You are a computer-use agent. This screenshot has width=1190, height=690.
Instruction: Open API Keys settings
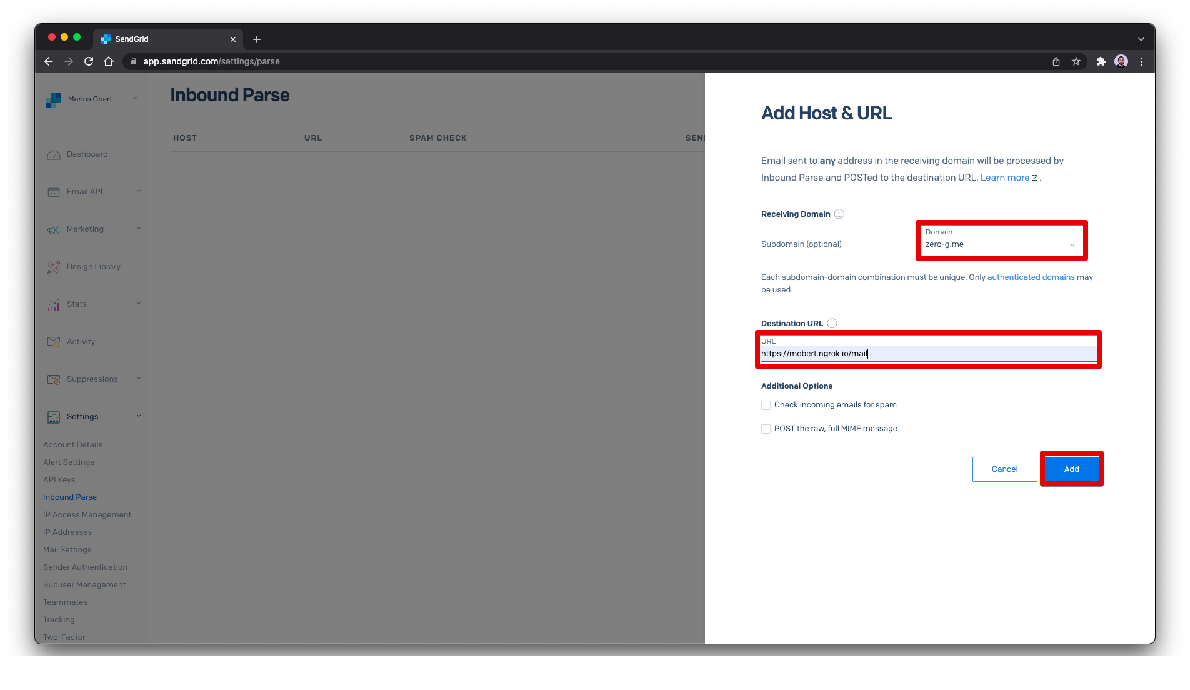(59, 480)
